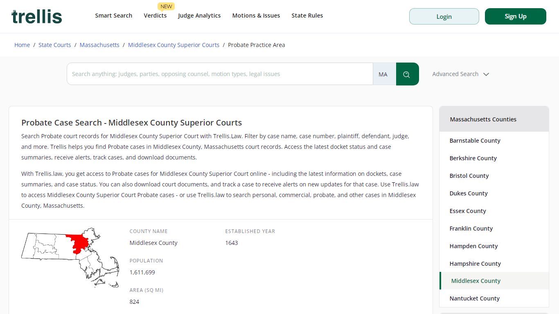Viewport: 559px width, 314px height.
Task: Click Probate Practice Area breadcrumb text
Action: tap(256, 45)
